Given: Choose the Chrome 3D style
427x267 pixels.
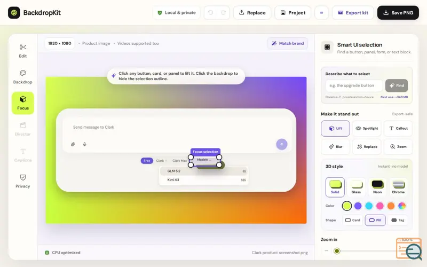Looking at the screenshot, I should click(398, 187).
